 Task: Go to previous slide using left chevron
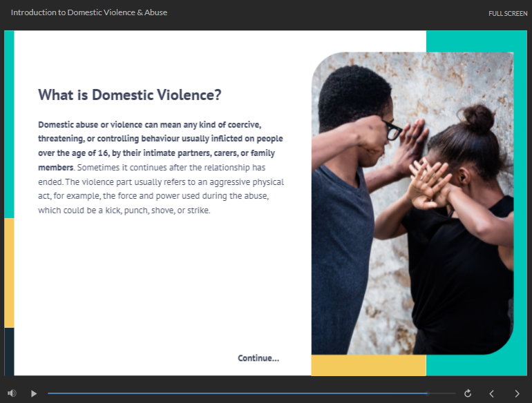click(x=492, y=393)
